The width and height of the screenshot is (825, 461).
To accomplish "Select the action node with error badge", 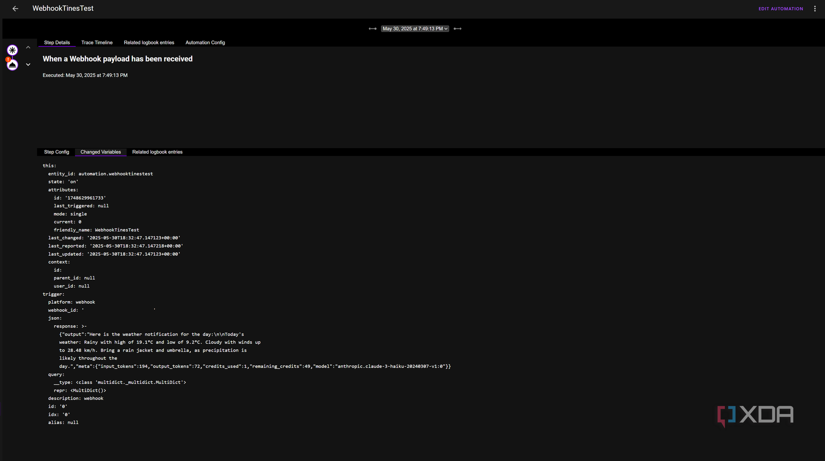I will click(12, 64).
